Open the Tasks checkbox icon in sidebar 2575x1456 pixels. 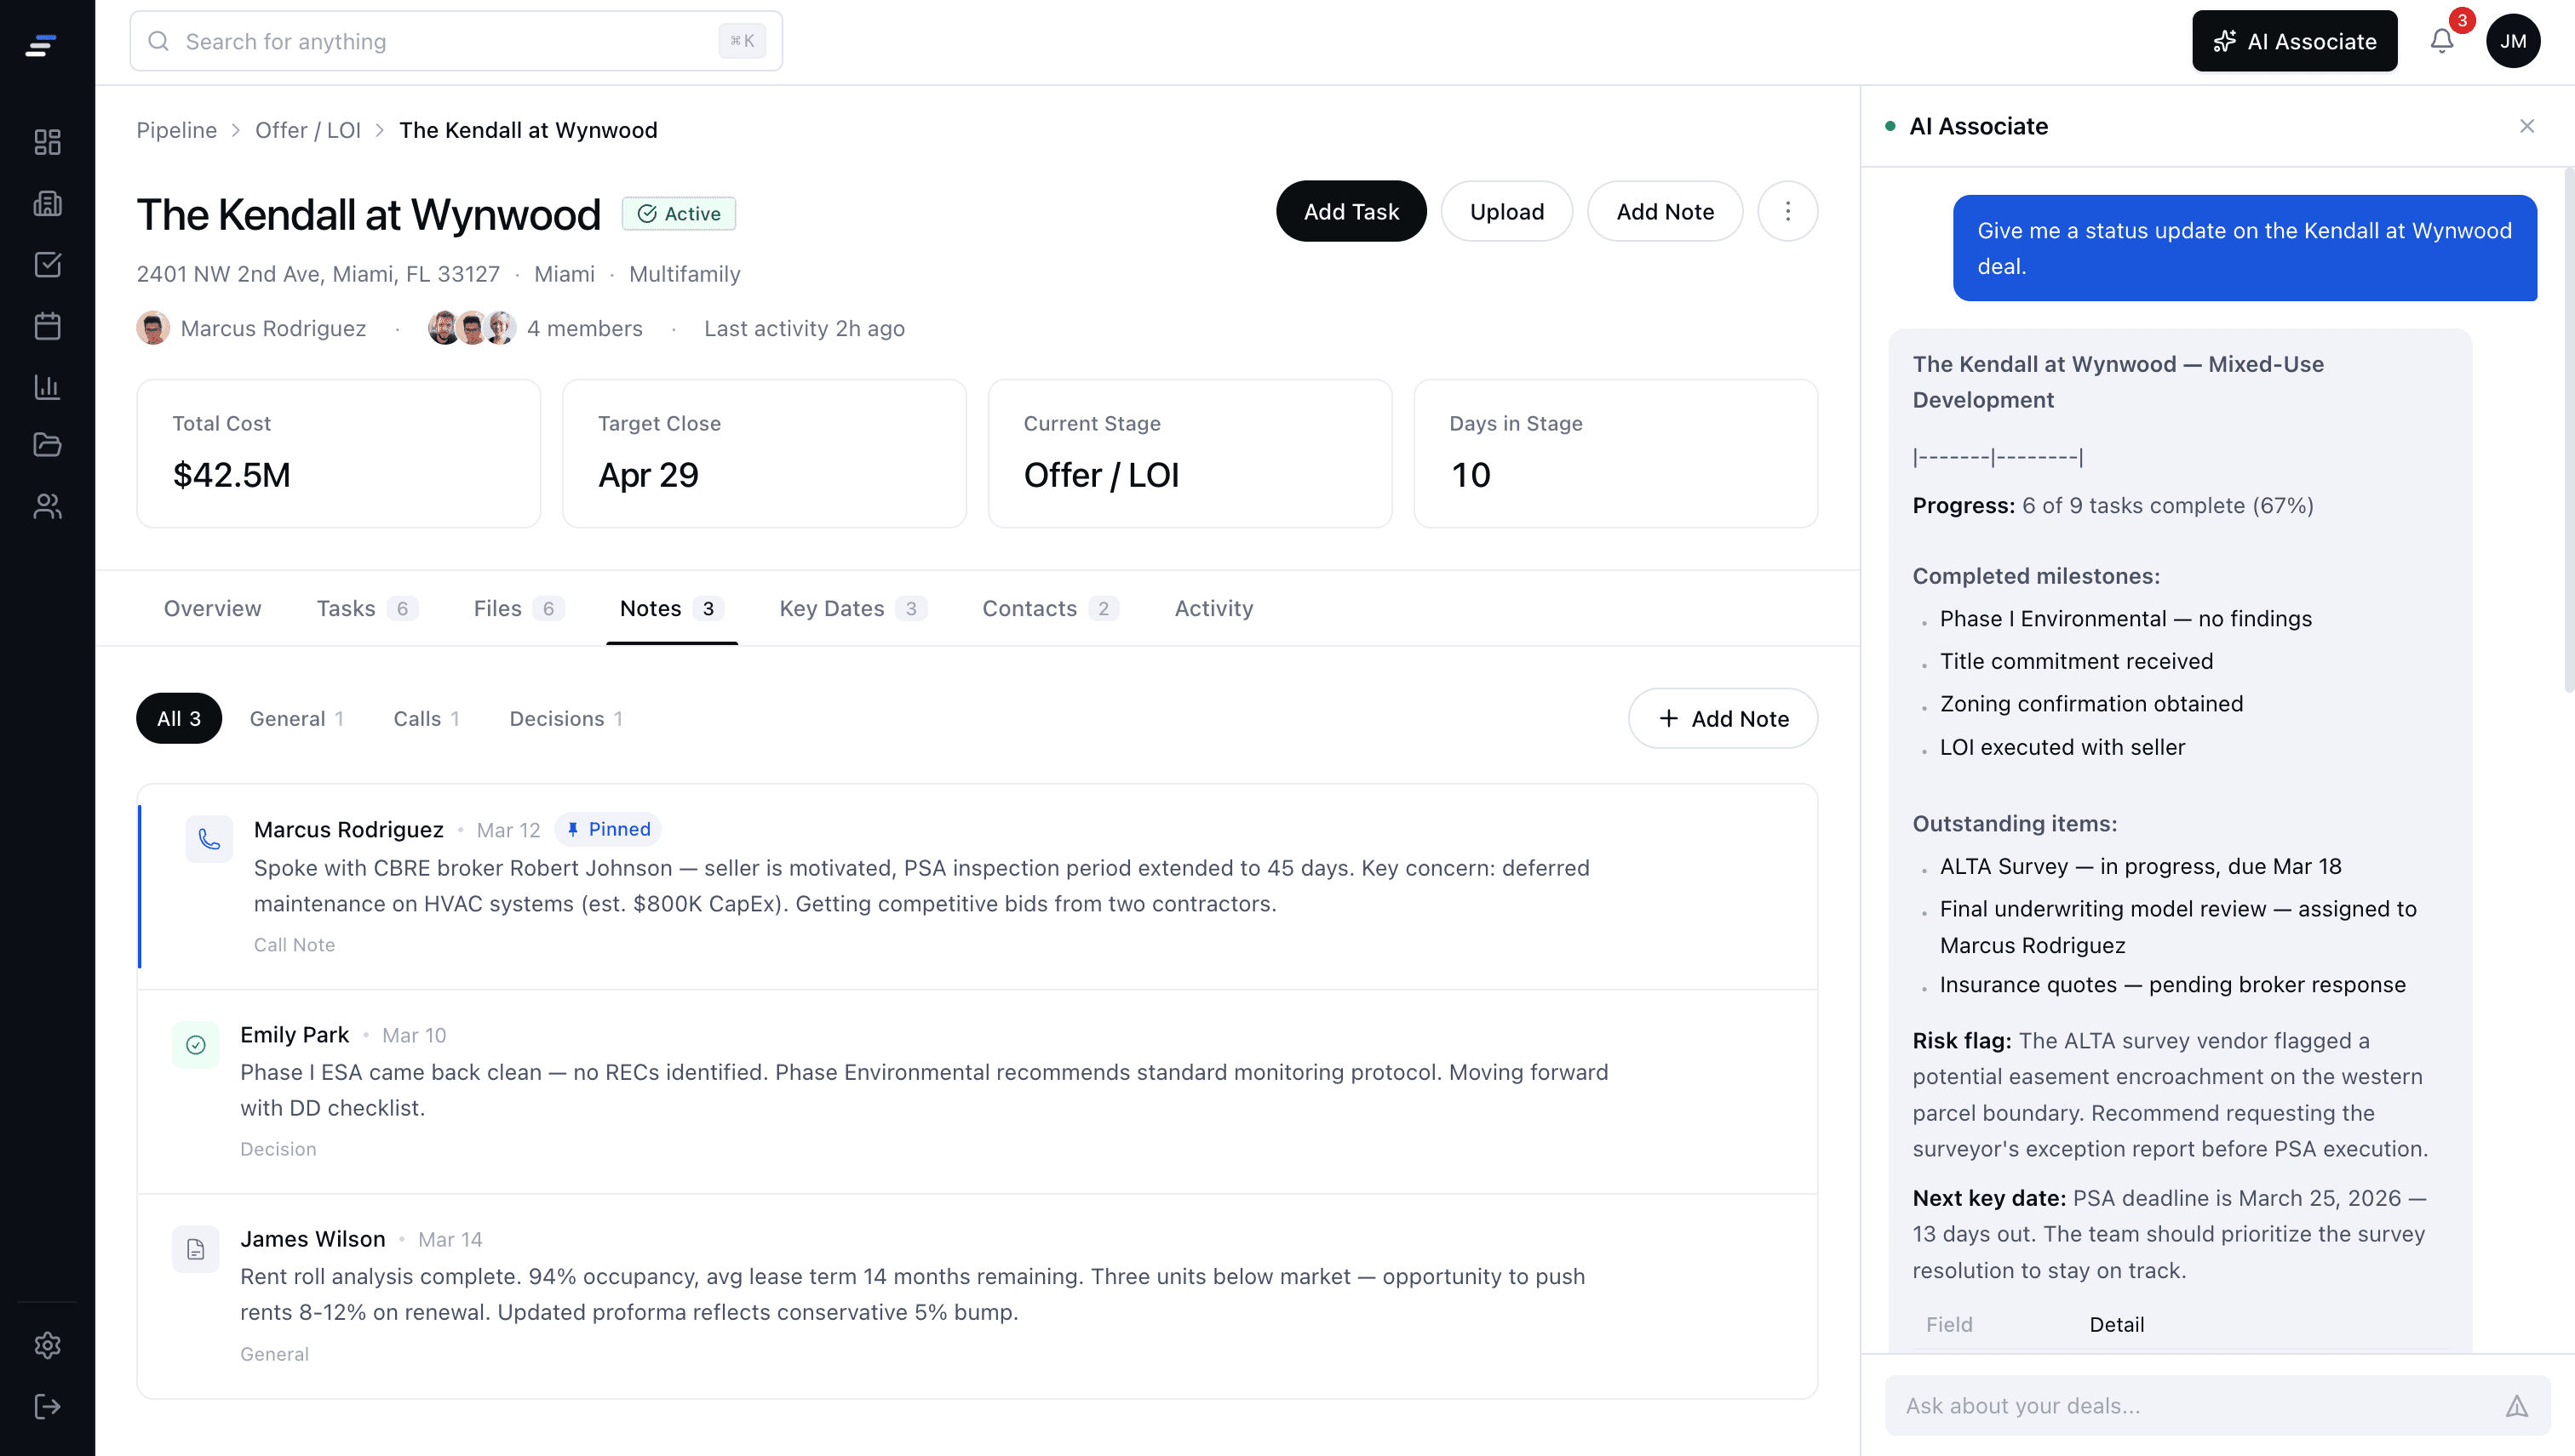(47, 265)
